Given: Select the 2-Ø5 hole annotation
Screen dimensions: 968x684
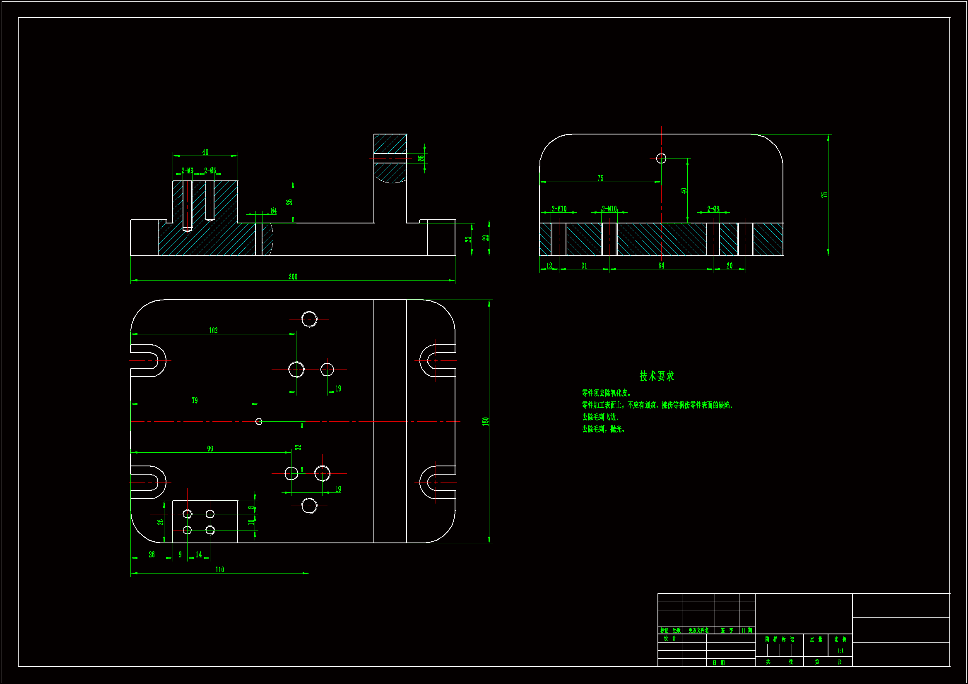Looking at the screenshot, I should tap(210, 170).
